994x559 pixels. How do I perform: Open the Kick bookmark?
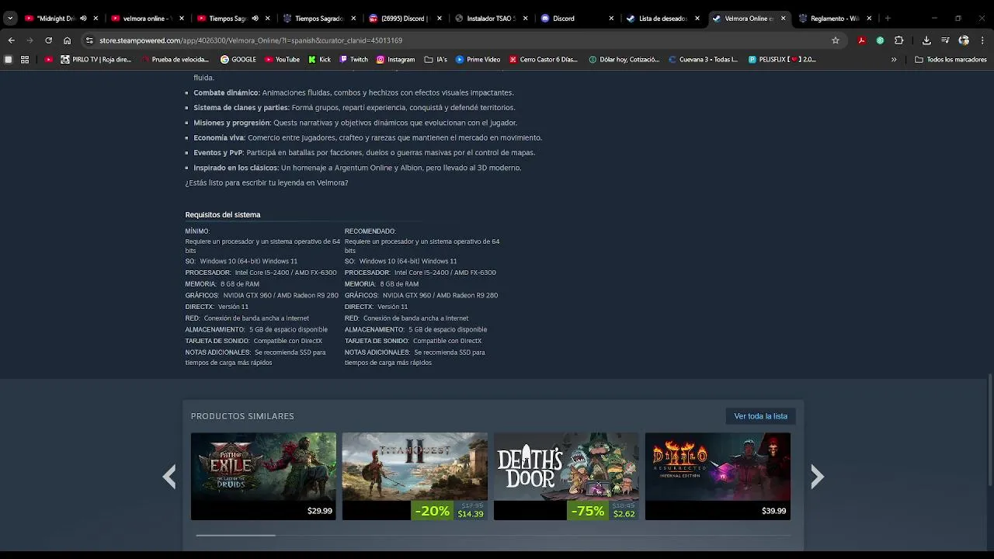pos(320,59)
